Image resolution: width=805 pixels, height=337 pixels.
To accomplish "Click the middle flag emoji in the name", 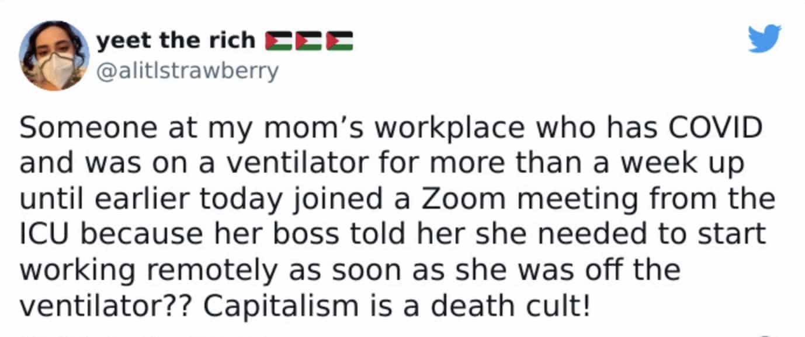I will (x=310, y=41).
